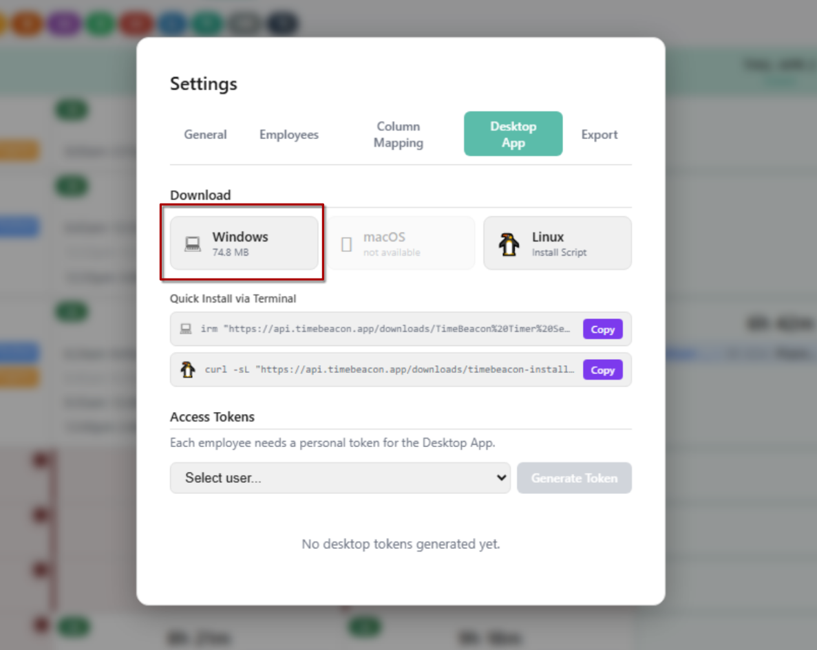Select the purple circular icon in the top row
Viewport: 817px width, 650px height.
64,23
